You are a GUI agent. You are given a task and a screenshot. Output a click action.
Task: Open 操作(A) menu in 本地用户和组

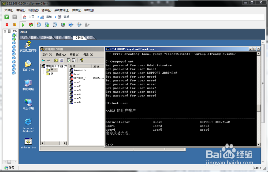click(61, 55)
